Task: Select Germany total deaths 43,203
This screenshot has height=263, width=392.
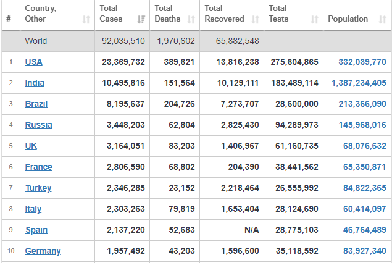Action: (x=181, y=251)
